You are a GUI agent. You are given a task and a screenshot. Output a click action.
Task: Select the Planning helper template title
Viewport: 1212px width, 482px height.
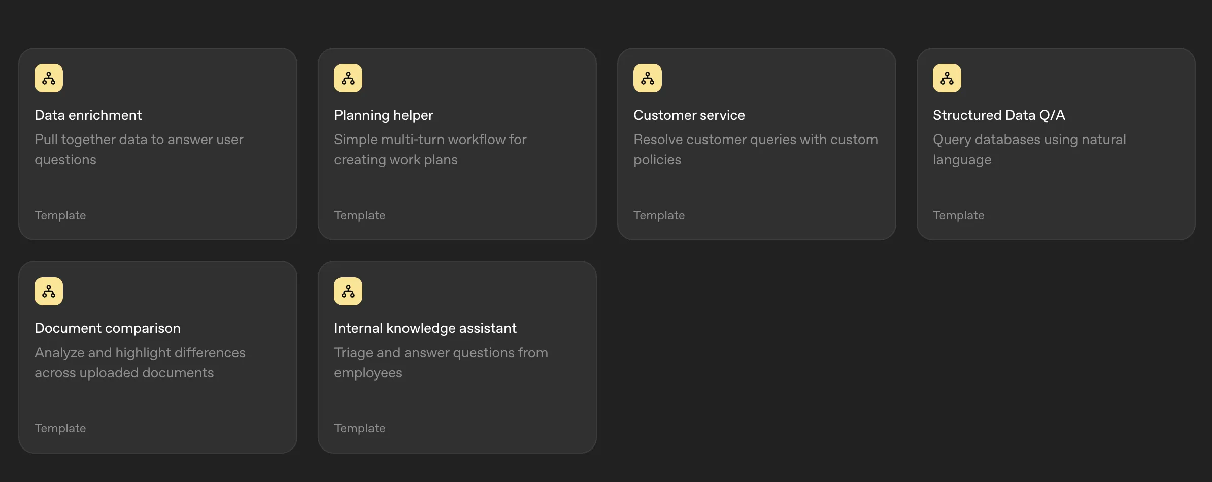(383, 115)
